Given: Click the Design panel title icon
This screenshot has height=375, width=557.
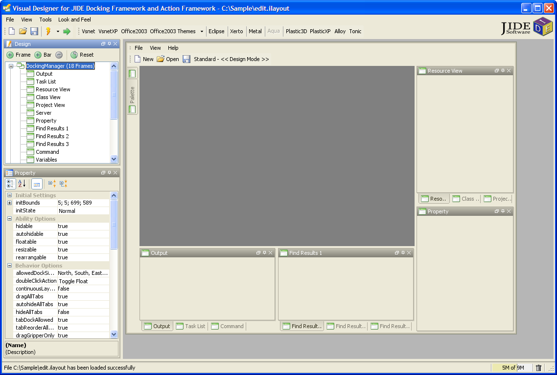Looking at the screenshot, I should (9, 44).
